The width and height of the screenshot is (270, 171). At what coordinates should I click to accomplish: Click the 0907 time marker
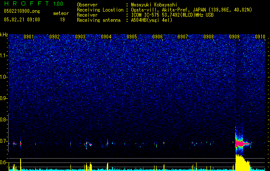[x=183, y=37]
